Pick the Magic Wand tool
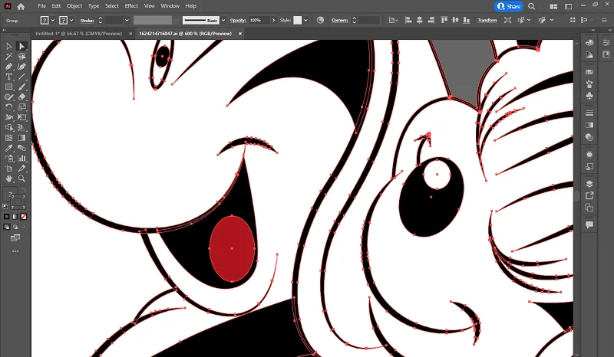 pyautogui.click(x=8, y=56)
